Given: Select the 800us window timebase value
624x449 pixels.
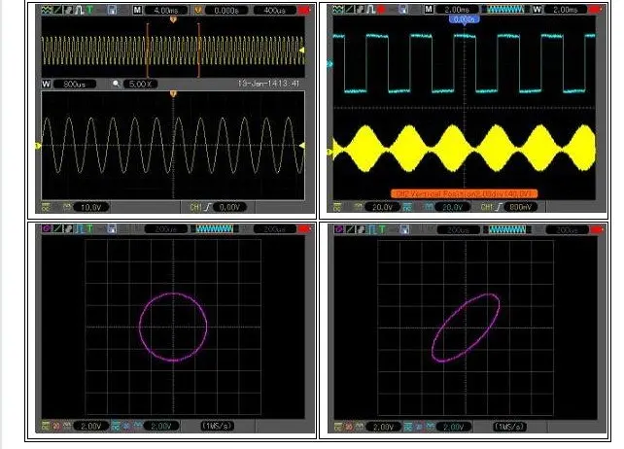Looking at the screenshot, I should coord(75,84).
